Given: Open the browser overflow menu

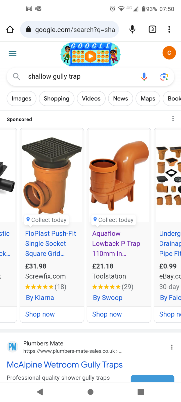Looking at the screenshot, I should [169, 29].
